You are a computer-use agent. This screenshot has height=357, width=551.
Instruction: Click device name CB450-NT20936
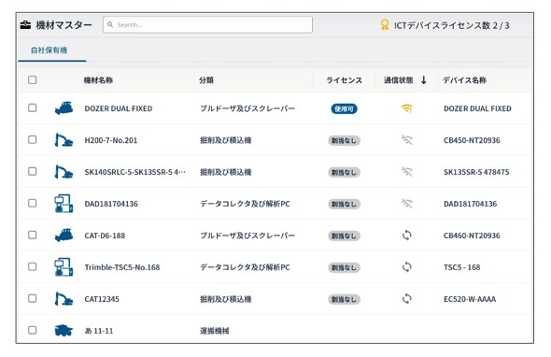click(472, 140)
